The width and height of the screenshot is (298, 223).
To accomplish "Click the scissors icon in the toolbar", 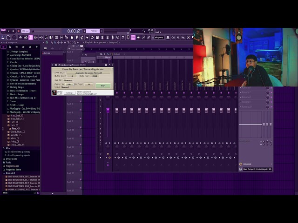I will [108, 37].
